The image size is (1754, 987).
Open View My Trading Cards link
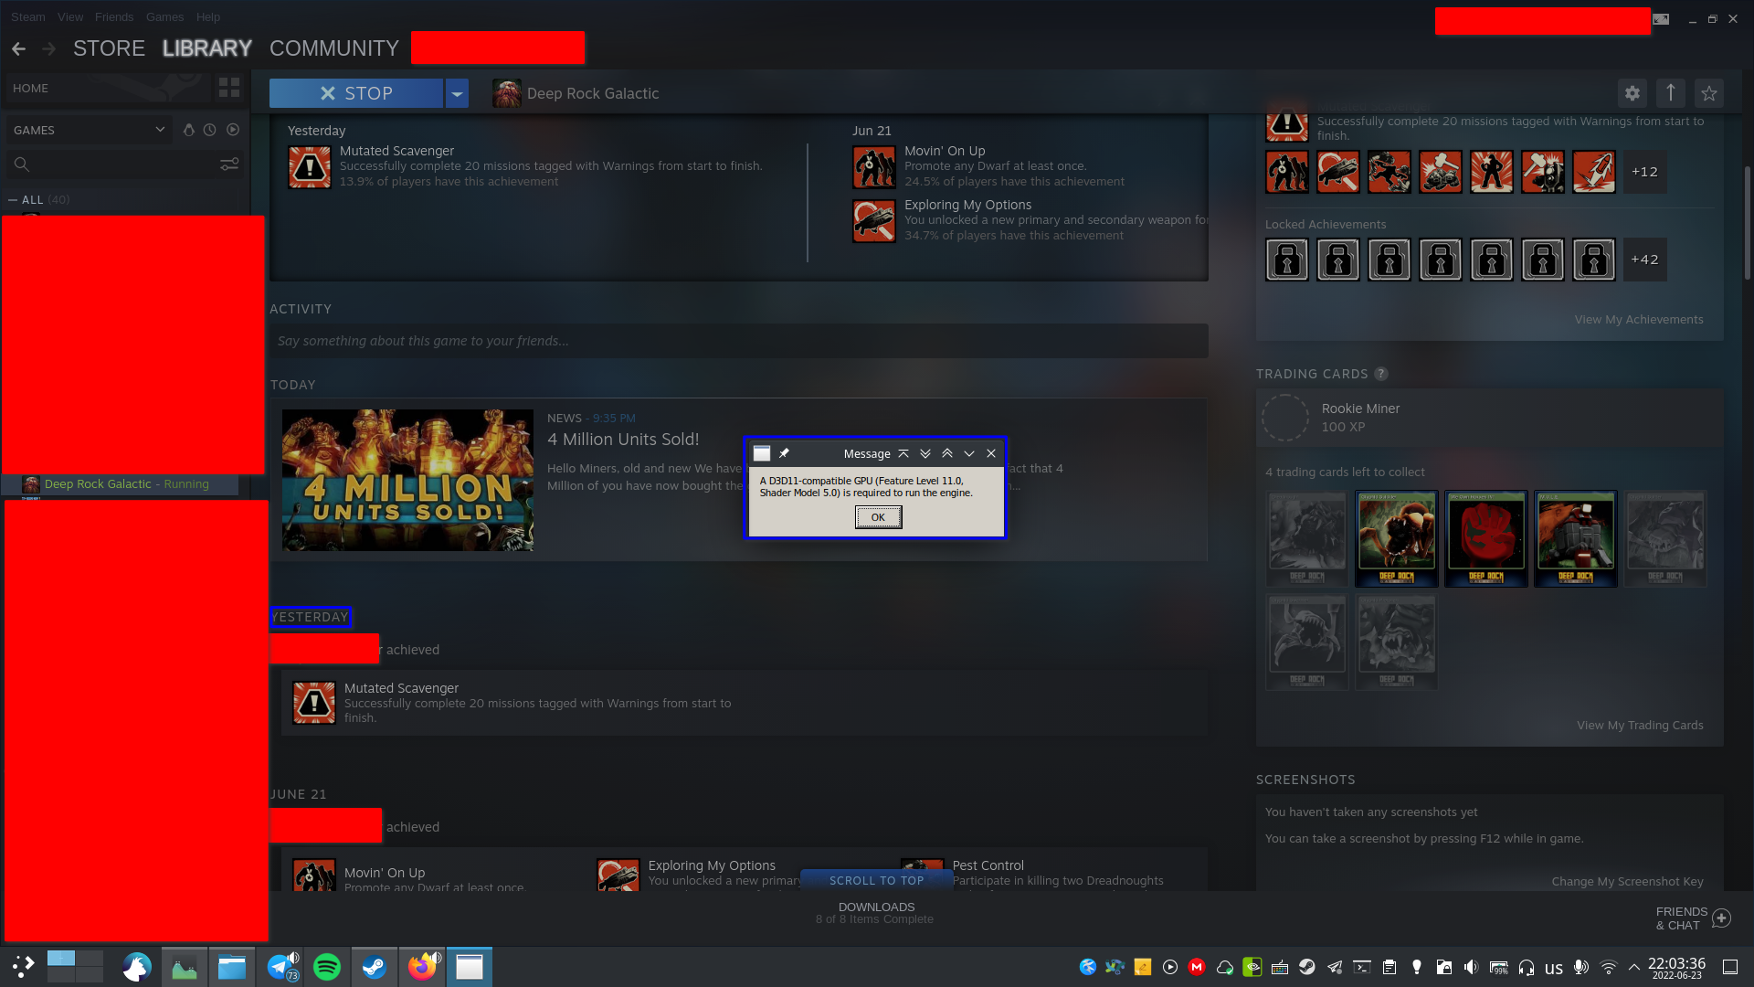pos(1640,725)
